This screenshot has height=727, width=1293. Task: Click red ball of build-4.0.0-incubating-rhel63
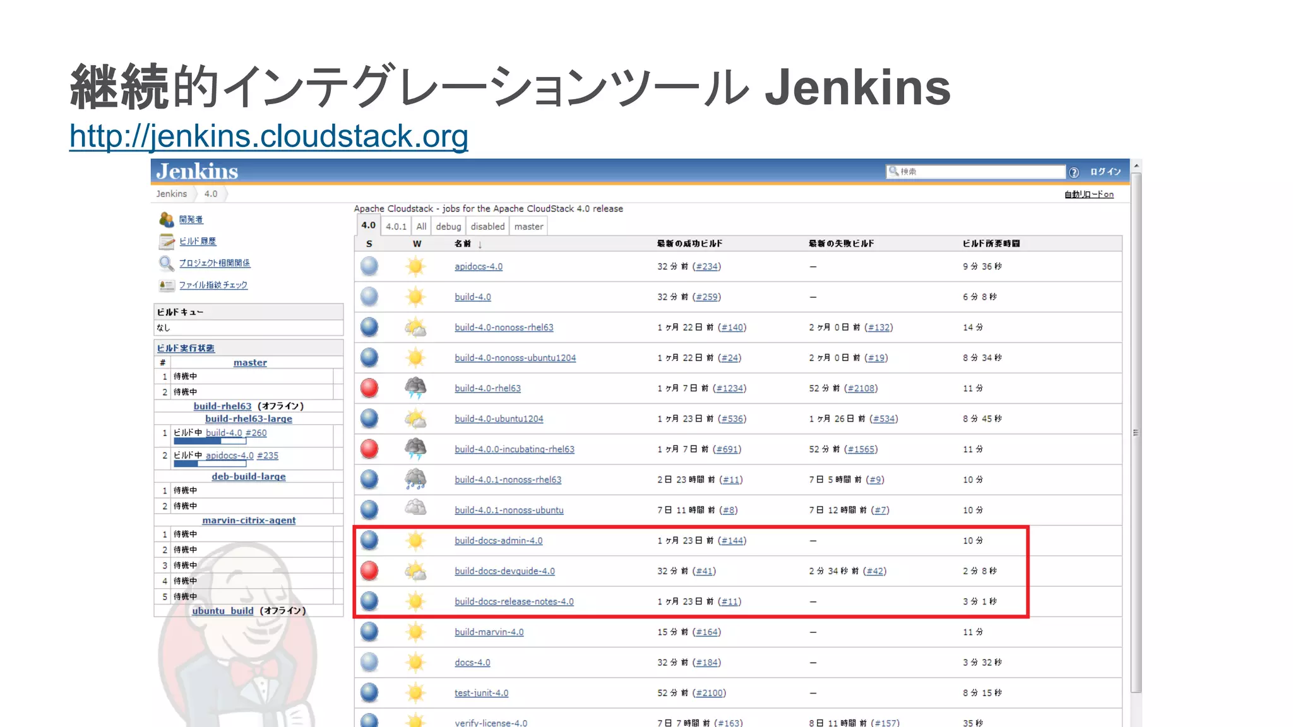(369, 449)
